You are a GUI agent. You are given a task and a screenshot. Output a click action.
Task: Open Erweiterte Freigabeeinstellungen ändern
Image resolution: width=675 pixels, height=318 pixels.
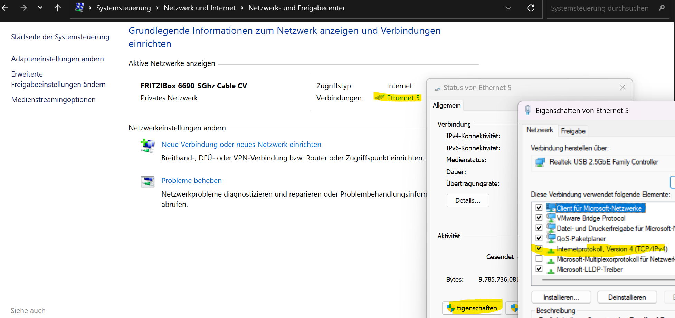(58, 79)
